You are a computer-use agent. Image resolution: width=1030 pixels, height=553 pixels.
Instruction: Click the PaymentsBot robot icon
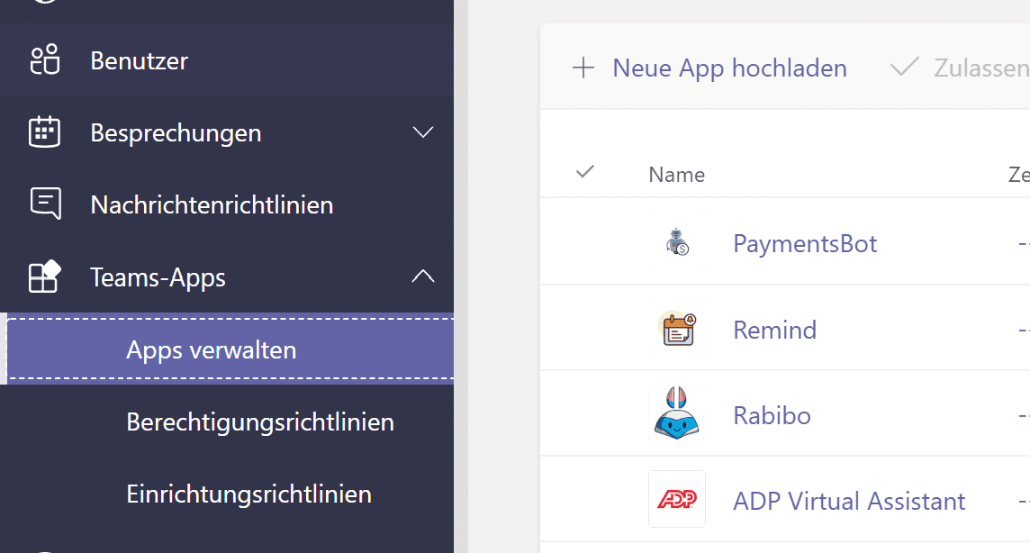point(677,242)
